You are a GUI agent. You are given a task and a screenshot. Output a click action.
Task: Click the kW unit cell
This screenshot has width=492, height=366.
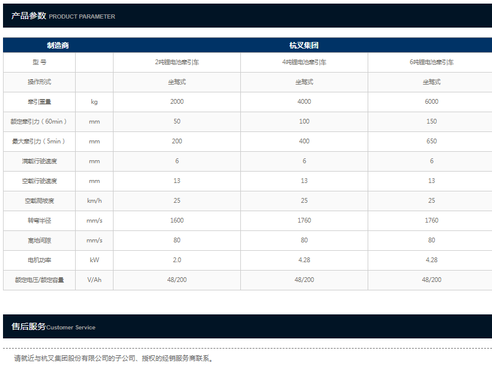pos(94,260)
